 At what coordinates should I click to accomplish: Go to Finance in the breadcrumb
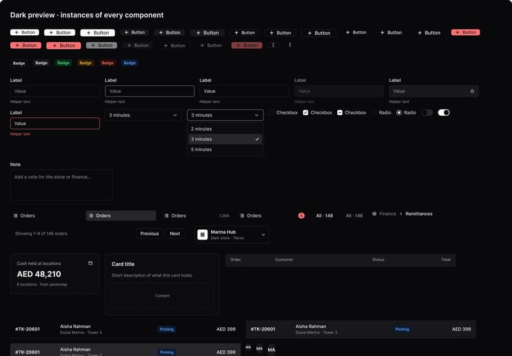388,214
